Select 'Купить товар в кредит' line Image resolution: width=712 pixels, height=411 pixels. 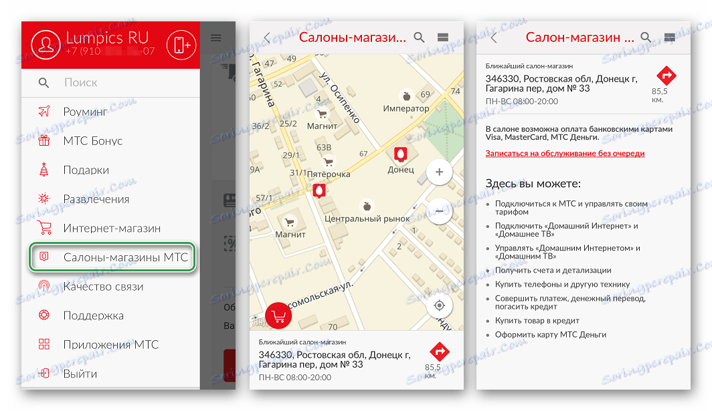click(x=537, y=321)
